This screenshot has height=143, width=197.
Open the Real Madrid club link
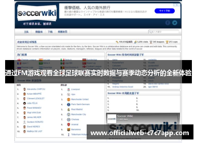[x=77, y=109]
